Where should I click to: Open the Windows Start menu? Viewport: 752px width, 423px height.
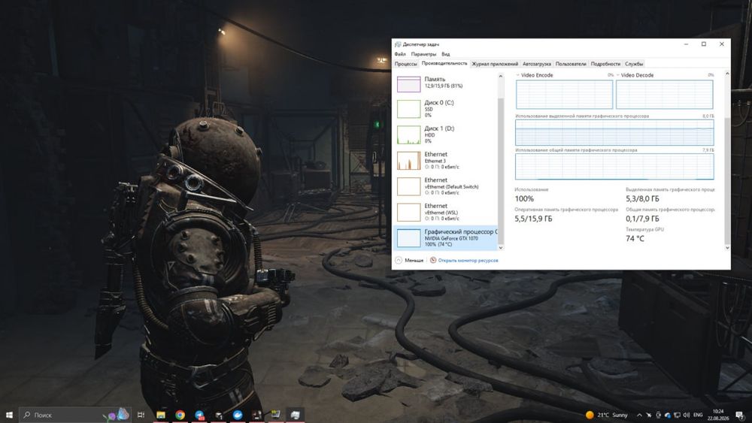tap(9, 415)
